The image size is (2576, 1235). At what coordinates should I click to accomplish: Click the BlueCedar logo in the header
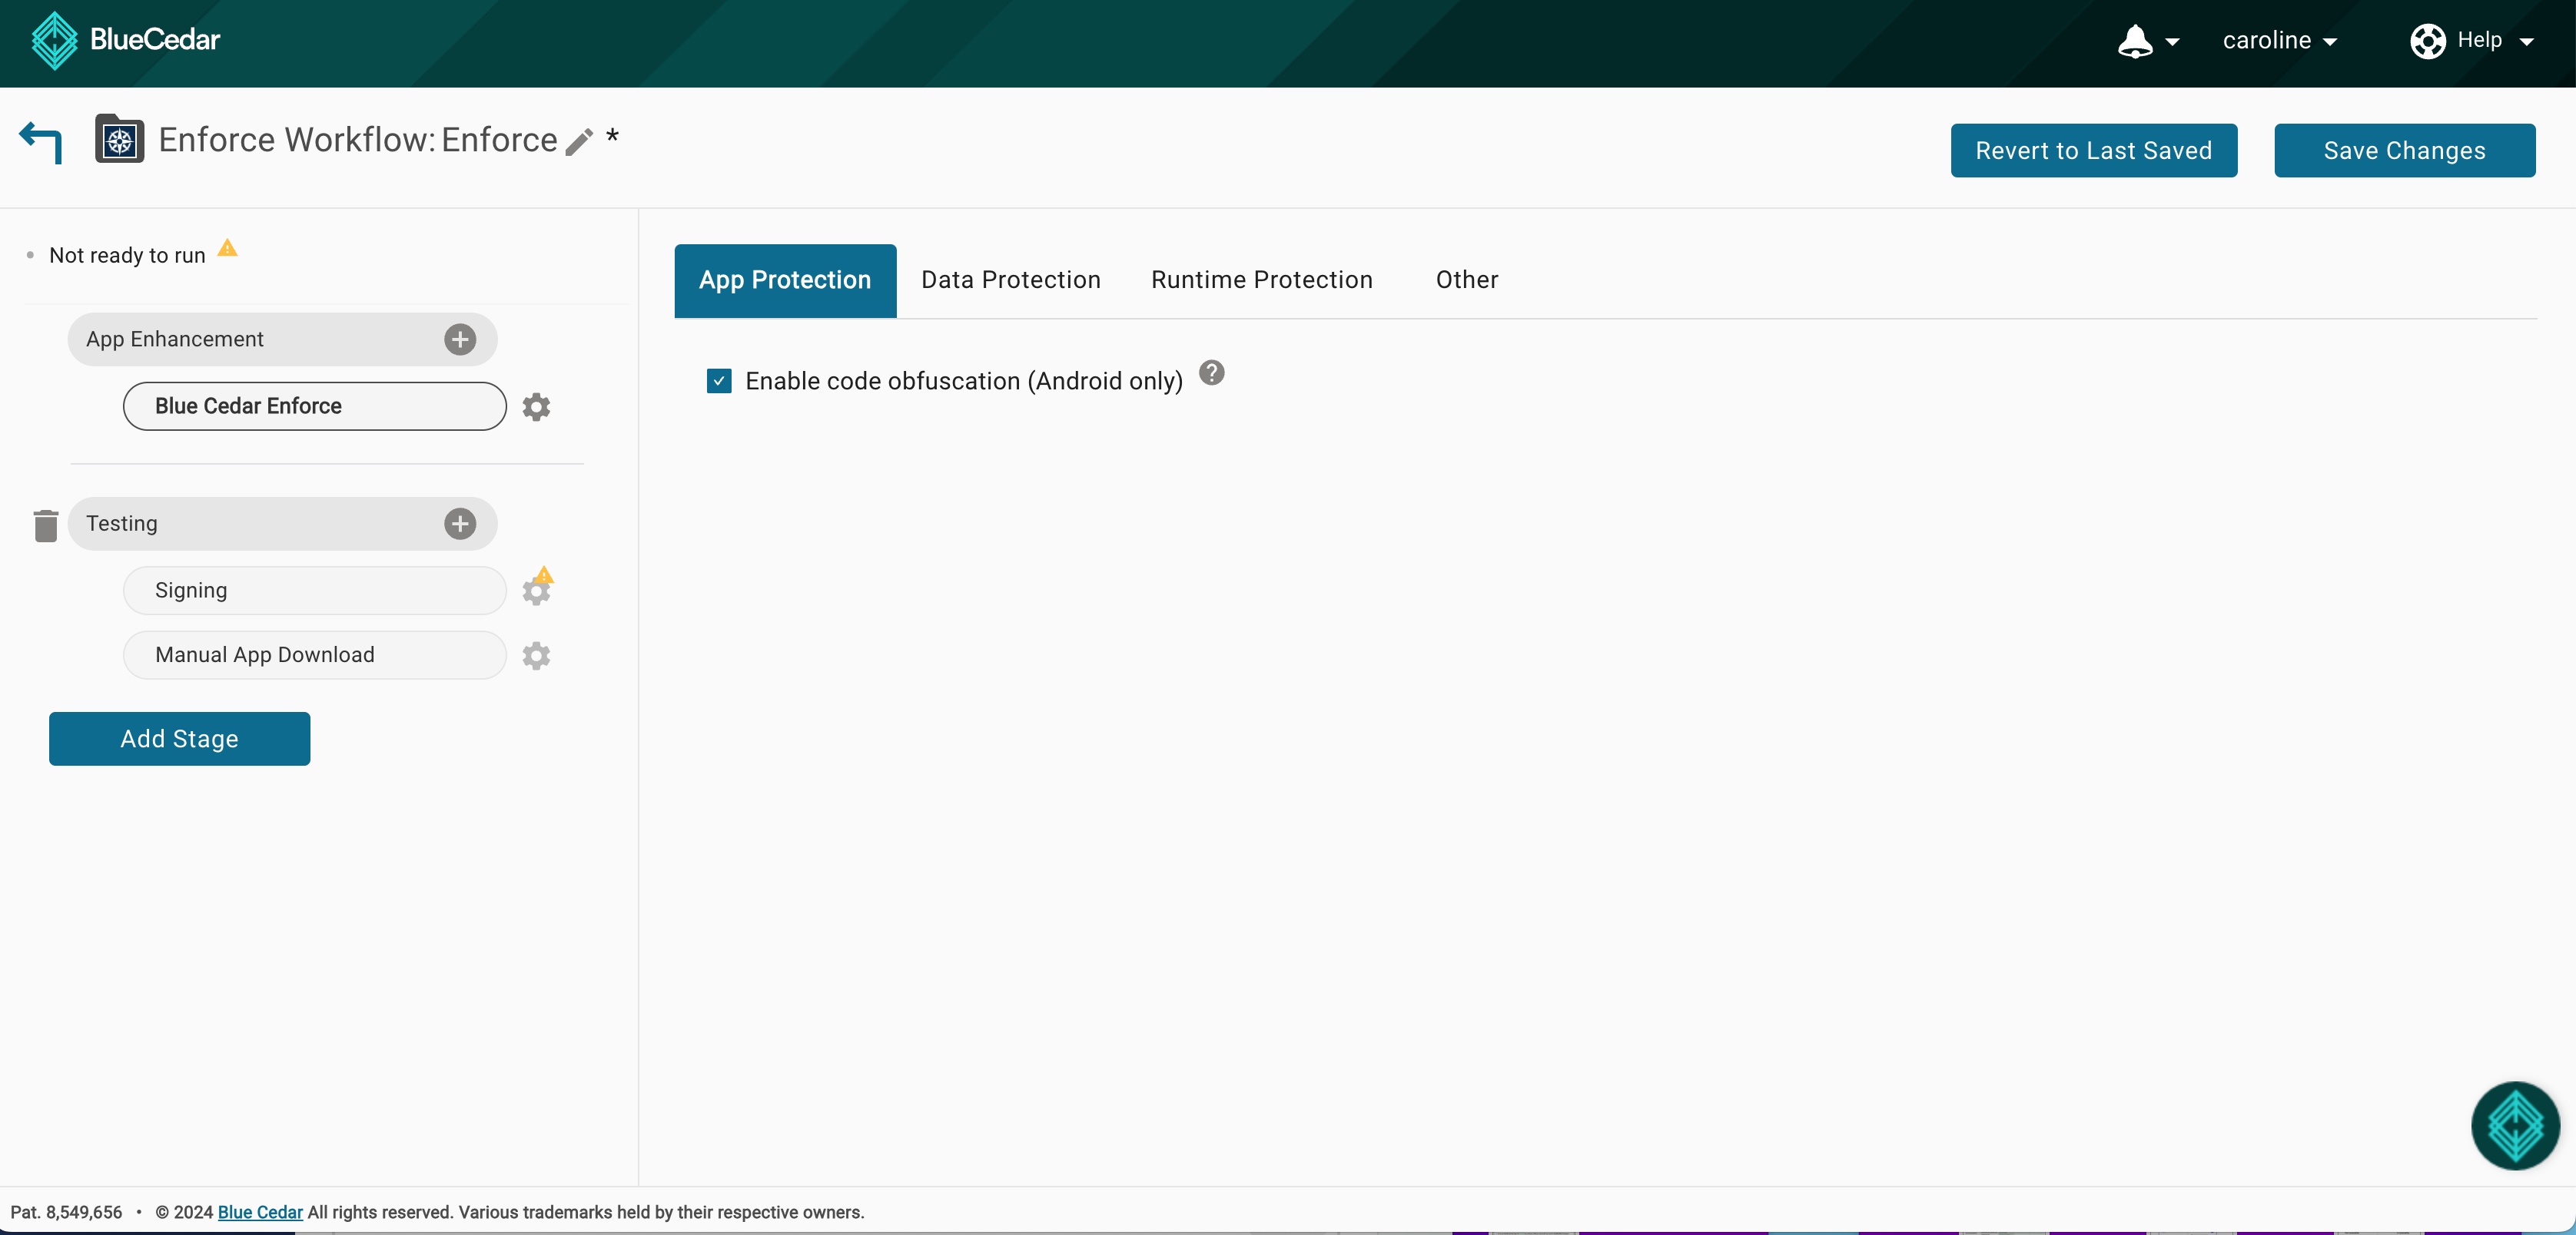[x=126, y=40]
